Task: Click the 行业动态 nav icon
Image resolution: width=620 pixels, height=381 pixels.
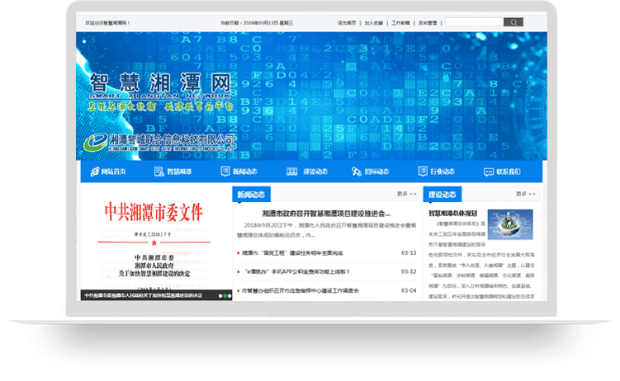Action: [x=423, y=172]
